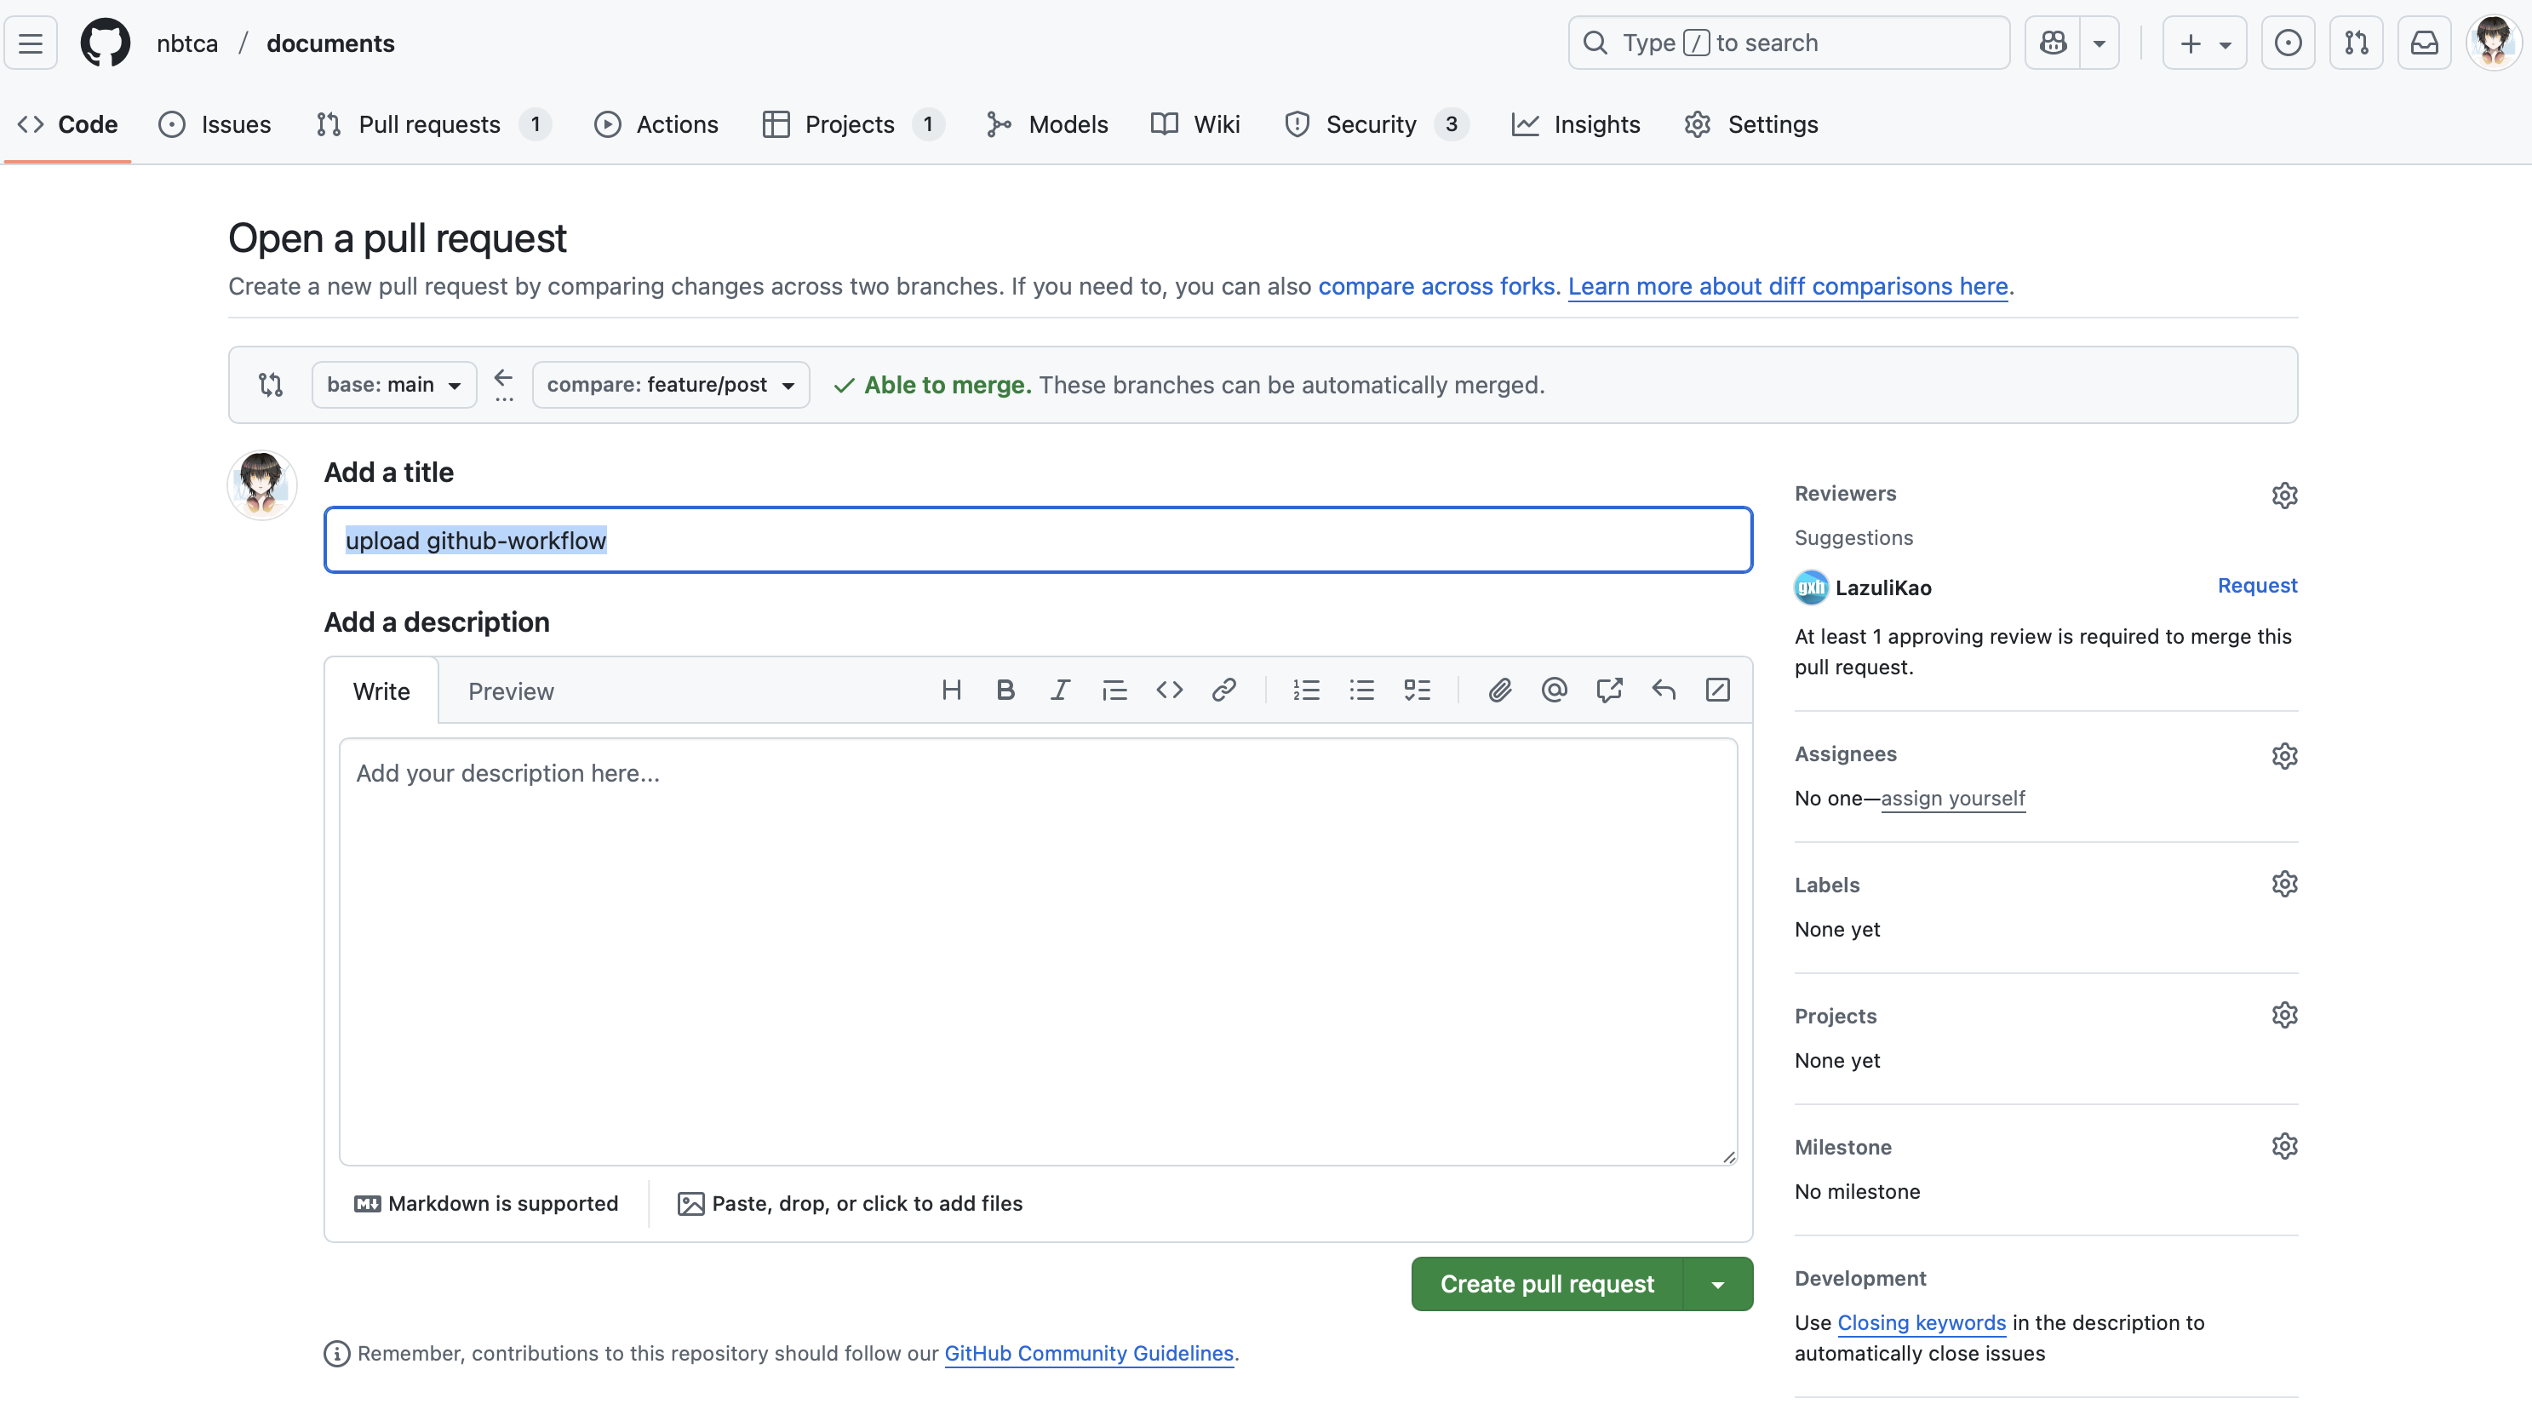2532x1427 pixels.
Task: Expand the base: main branch dropdown
Action: tap(393, 384)
